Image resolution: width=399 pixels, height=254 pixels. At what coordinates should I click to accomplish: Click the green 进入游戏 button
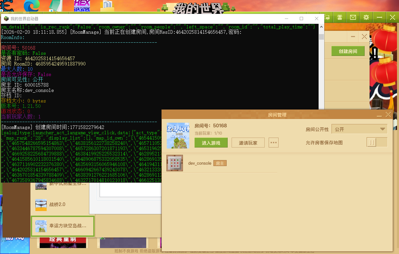pyautogui.click(x=211, y=143)
